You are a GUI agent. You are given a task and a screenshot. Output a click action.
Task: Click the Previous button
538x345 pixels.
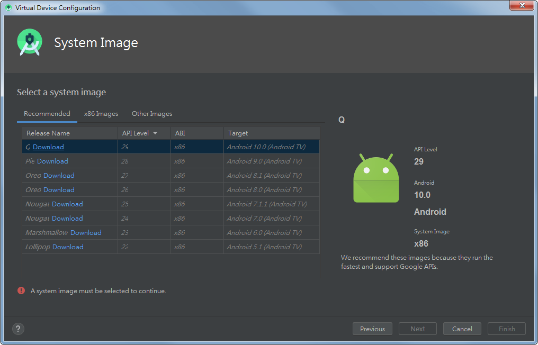[372, 329]
